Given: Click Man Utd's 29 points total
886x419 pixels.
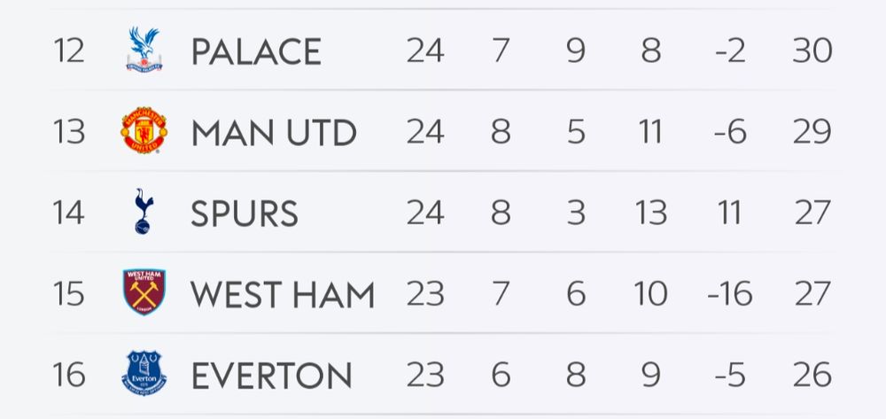Looking at the screenshot, I should [x=812, y=133].
